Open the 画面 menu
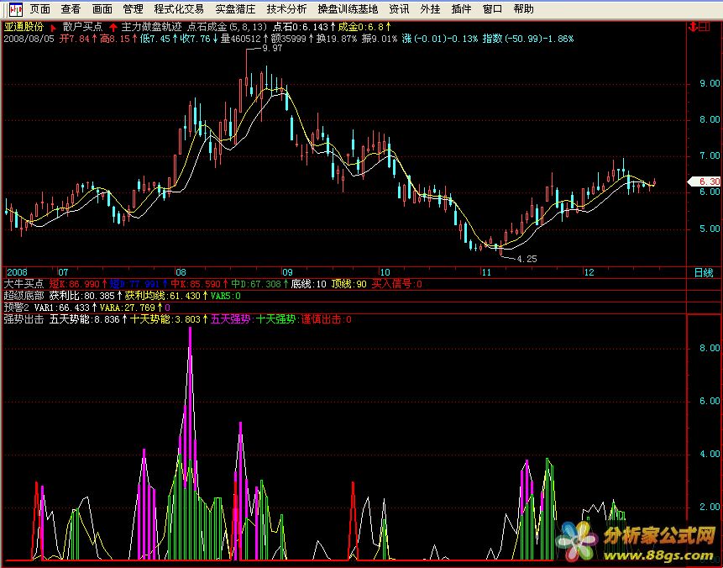 102,9
